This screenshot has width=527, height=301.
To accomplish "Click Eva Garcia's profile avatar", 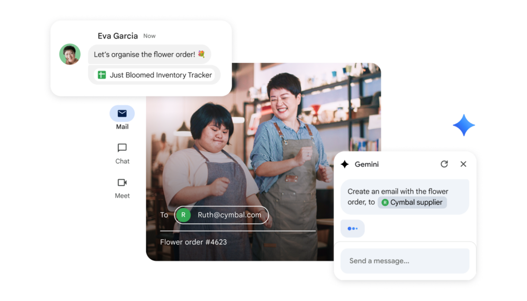I will pos(70,54).
